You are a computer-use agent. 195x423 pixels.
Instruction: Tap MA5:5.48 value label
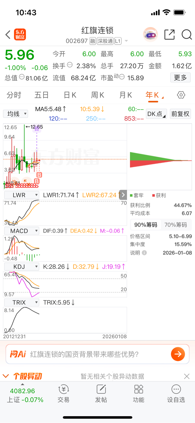pos(51,109)
